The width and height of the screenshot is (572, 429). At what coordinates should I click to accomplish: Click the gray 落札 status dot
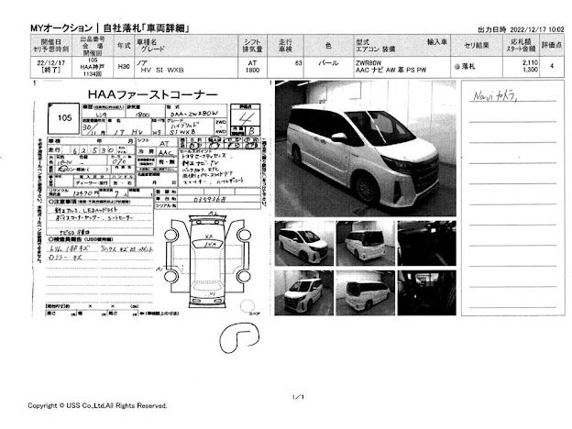(x=457, y=67)
